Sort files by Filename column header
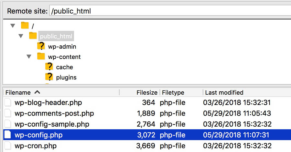The width and height of the screenshot is (291, 152). pyautogui.click(x=18, y=92)
